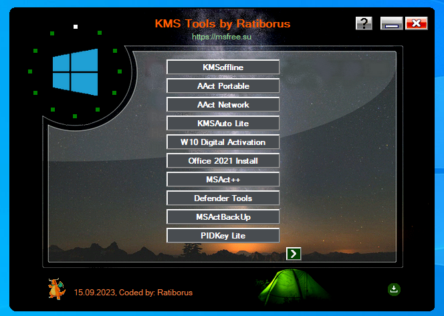444x316 pixels.
Task: Click the Windows logo icon
Action: coord(75,71)
